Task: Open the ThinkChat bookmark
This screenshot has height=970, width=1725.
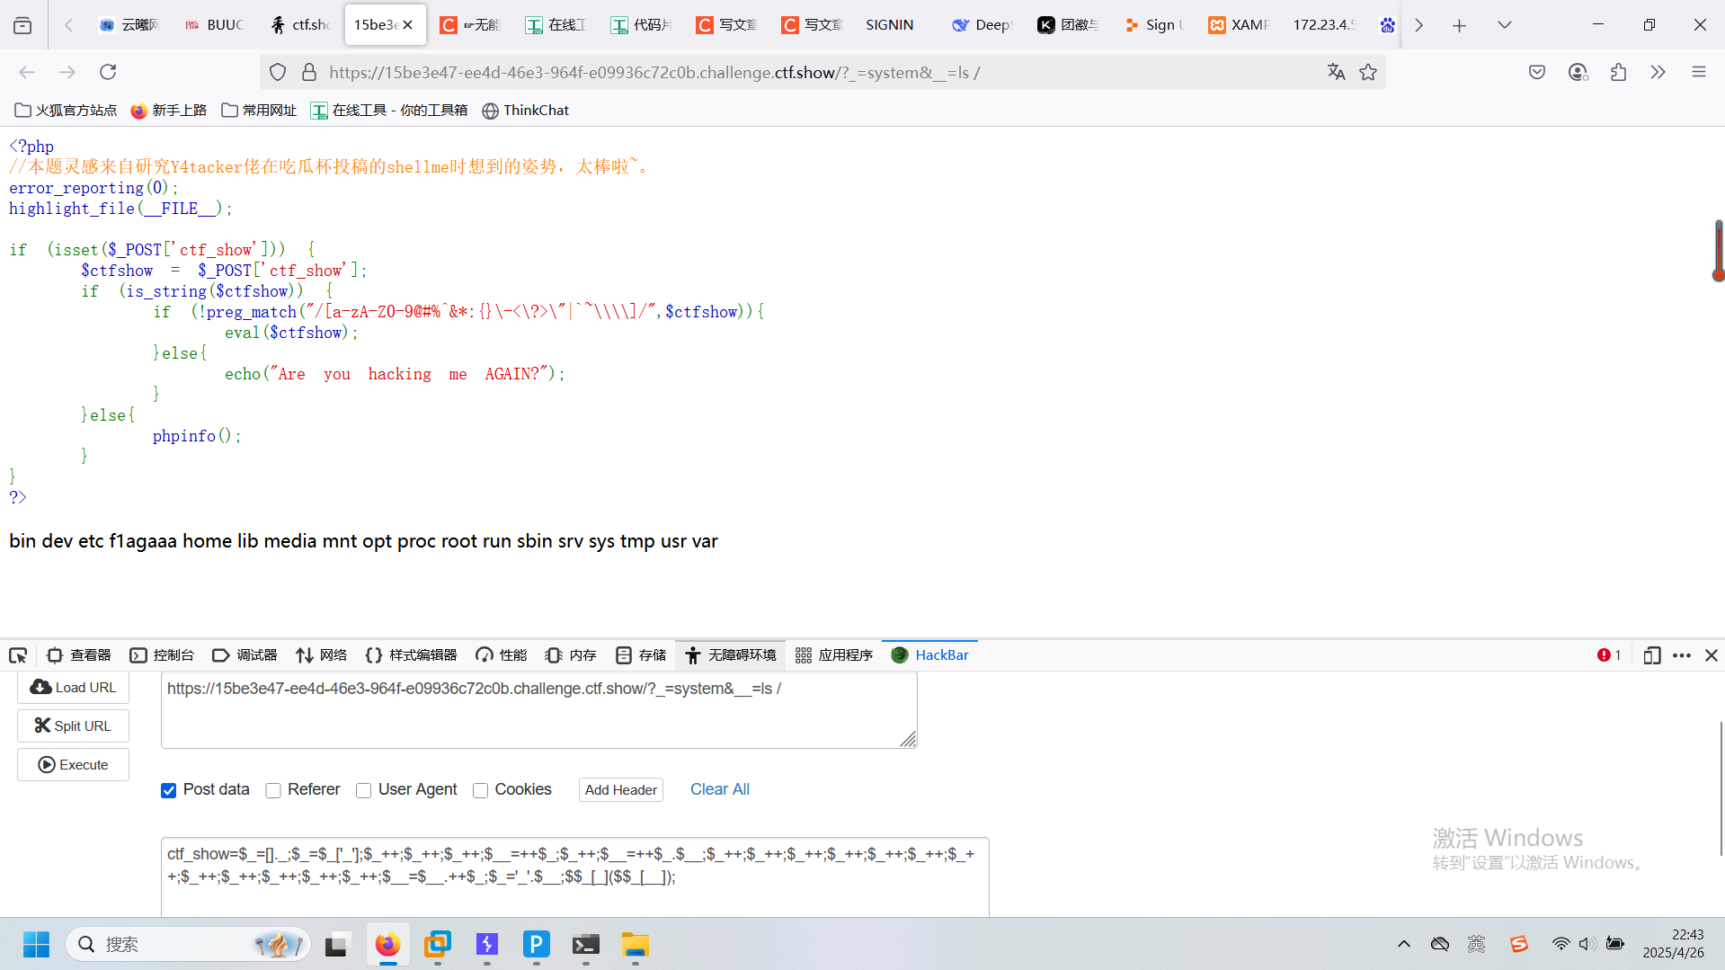Action: (526, 111)
